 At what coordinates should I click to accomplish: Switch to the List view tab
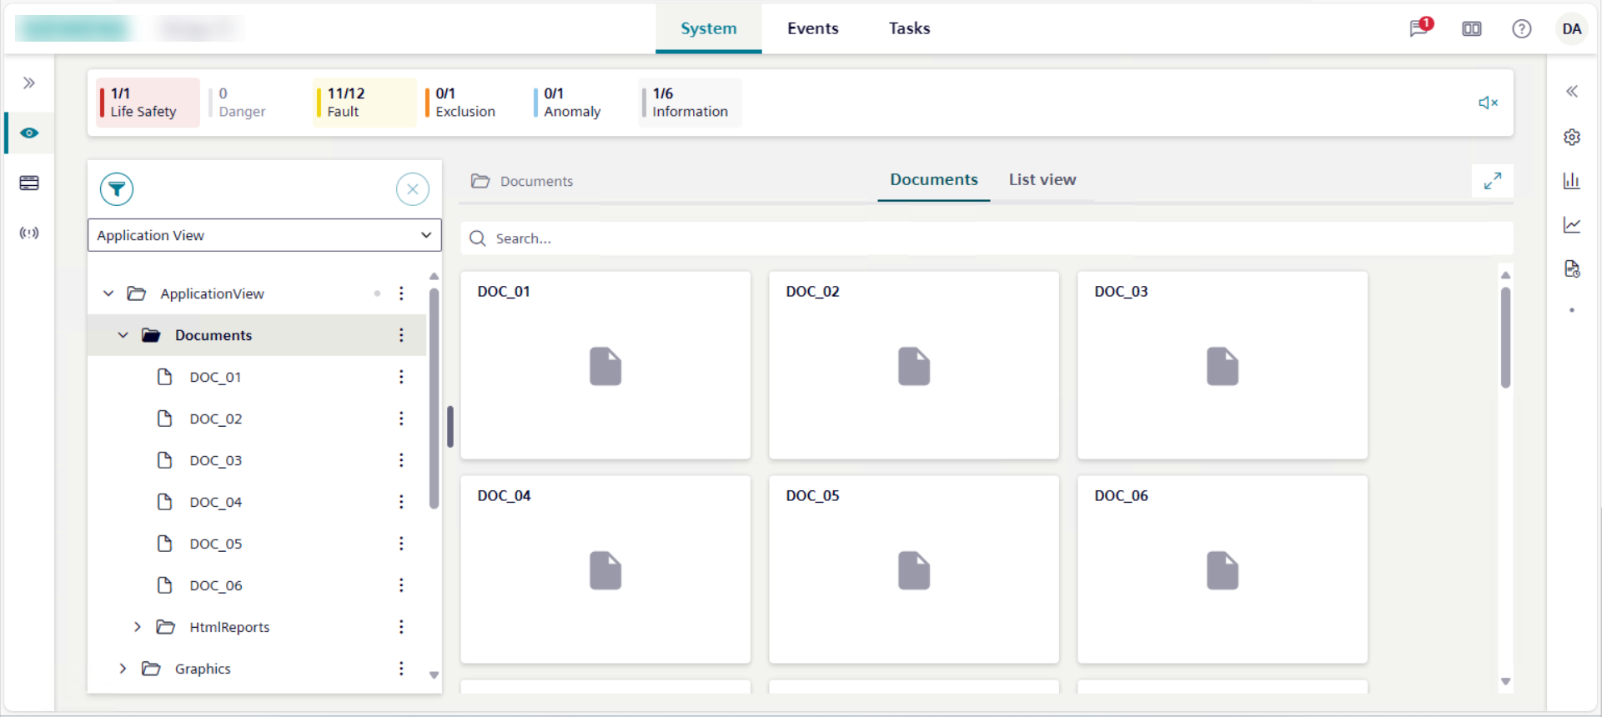tap(1042, 179)
